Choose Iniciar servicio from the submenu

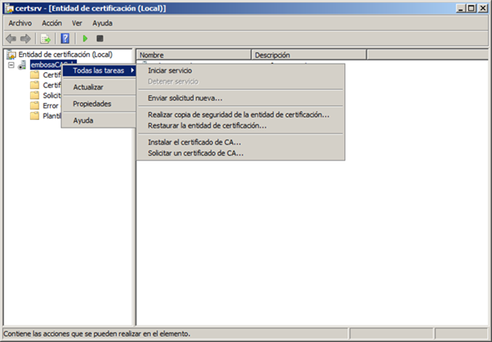[x=169, y=71]
